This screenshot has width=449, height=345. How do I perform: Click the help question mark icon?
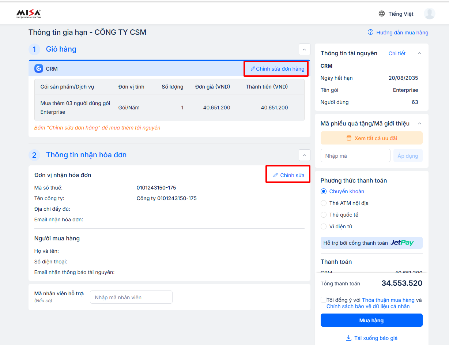(370, 33)
